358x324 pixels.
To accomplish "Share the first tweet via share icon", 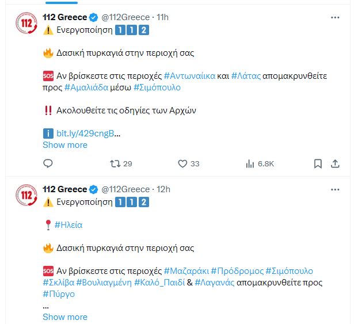I will tap(336, 164).
